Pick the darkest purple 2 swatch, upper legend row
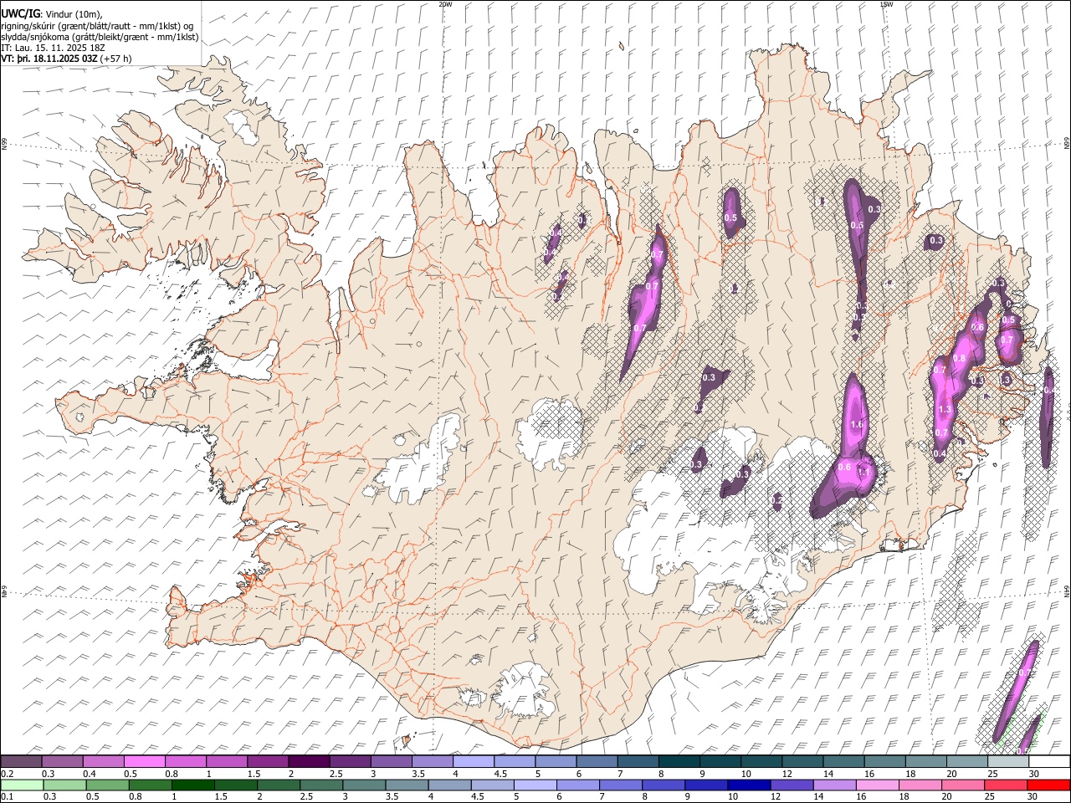1071x803 pixels. pyautogui.click(x=309, y=761)
